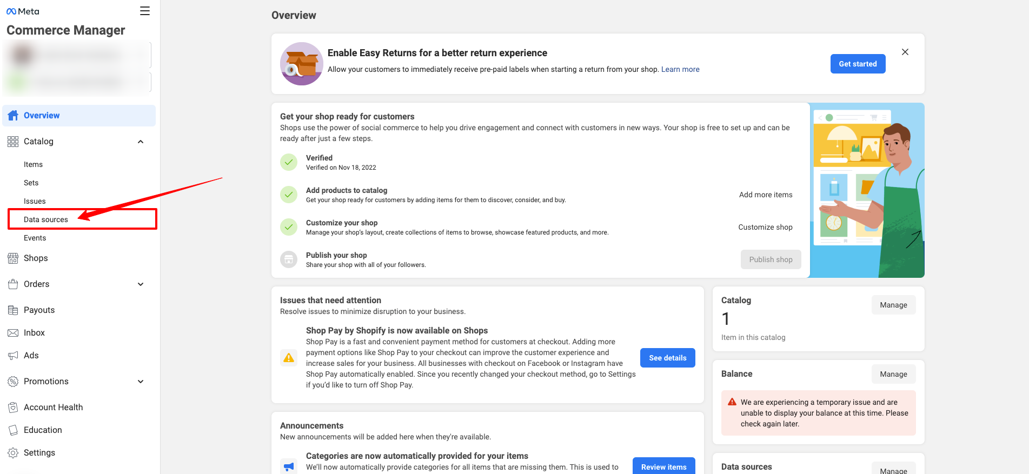Expand the Promotions section chevron
The image size is (1029, 474).
[141, 382]
